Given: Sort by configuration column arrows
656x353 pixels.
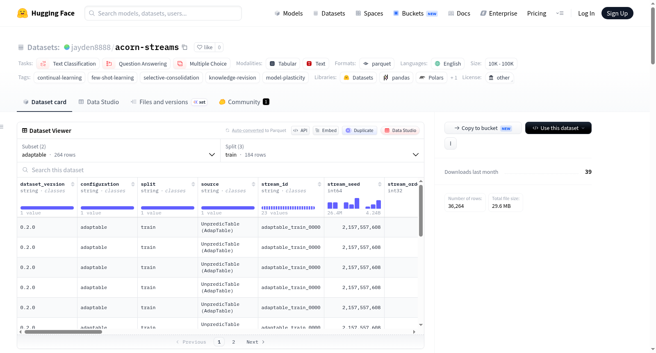Looking at the screenshot, I should click(133, 184).
